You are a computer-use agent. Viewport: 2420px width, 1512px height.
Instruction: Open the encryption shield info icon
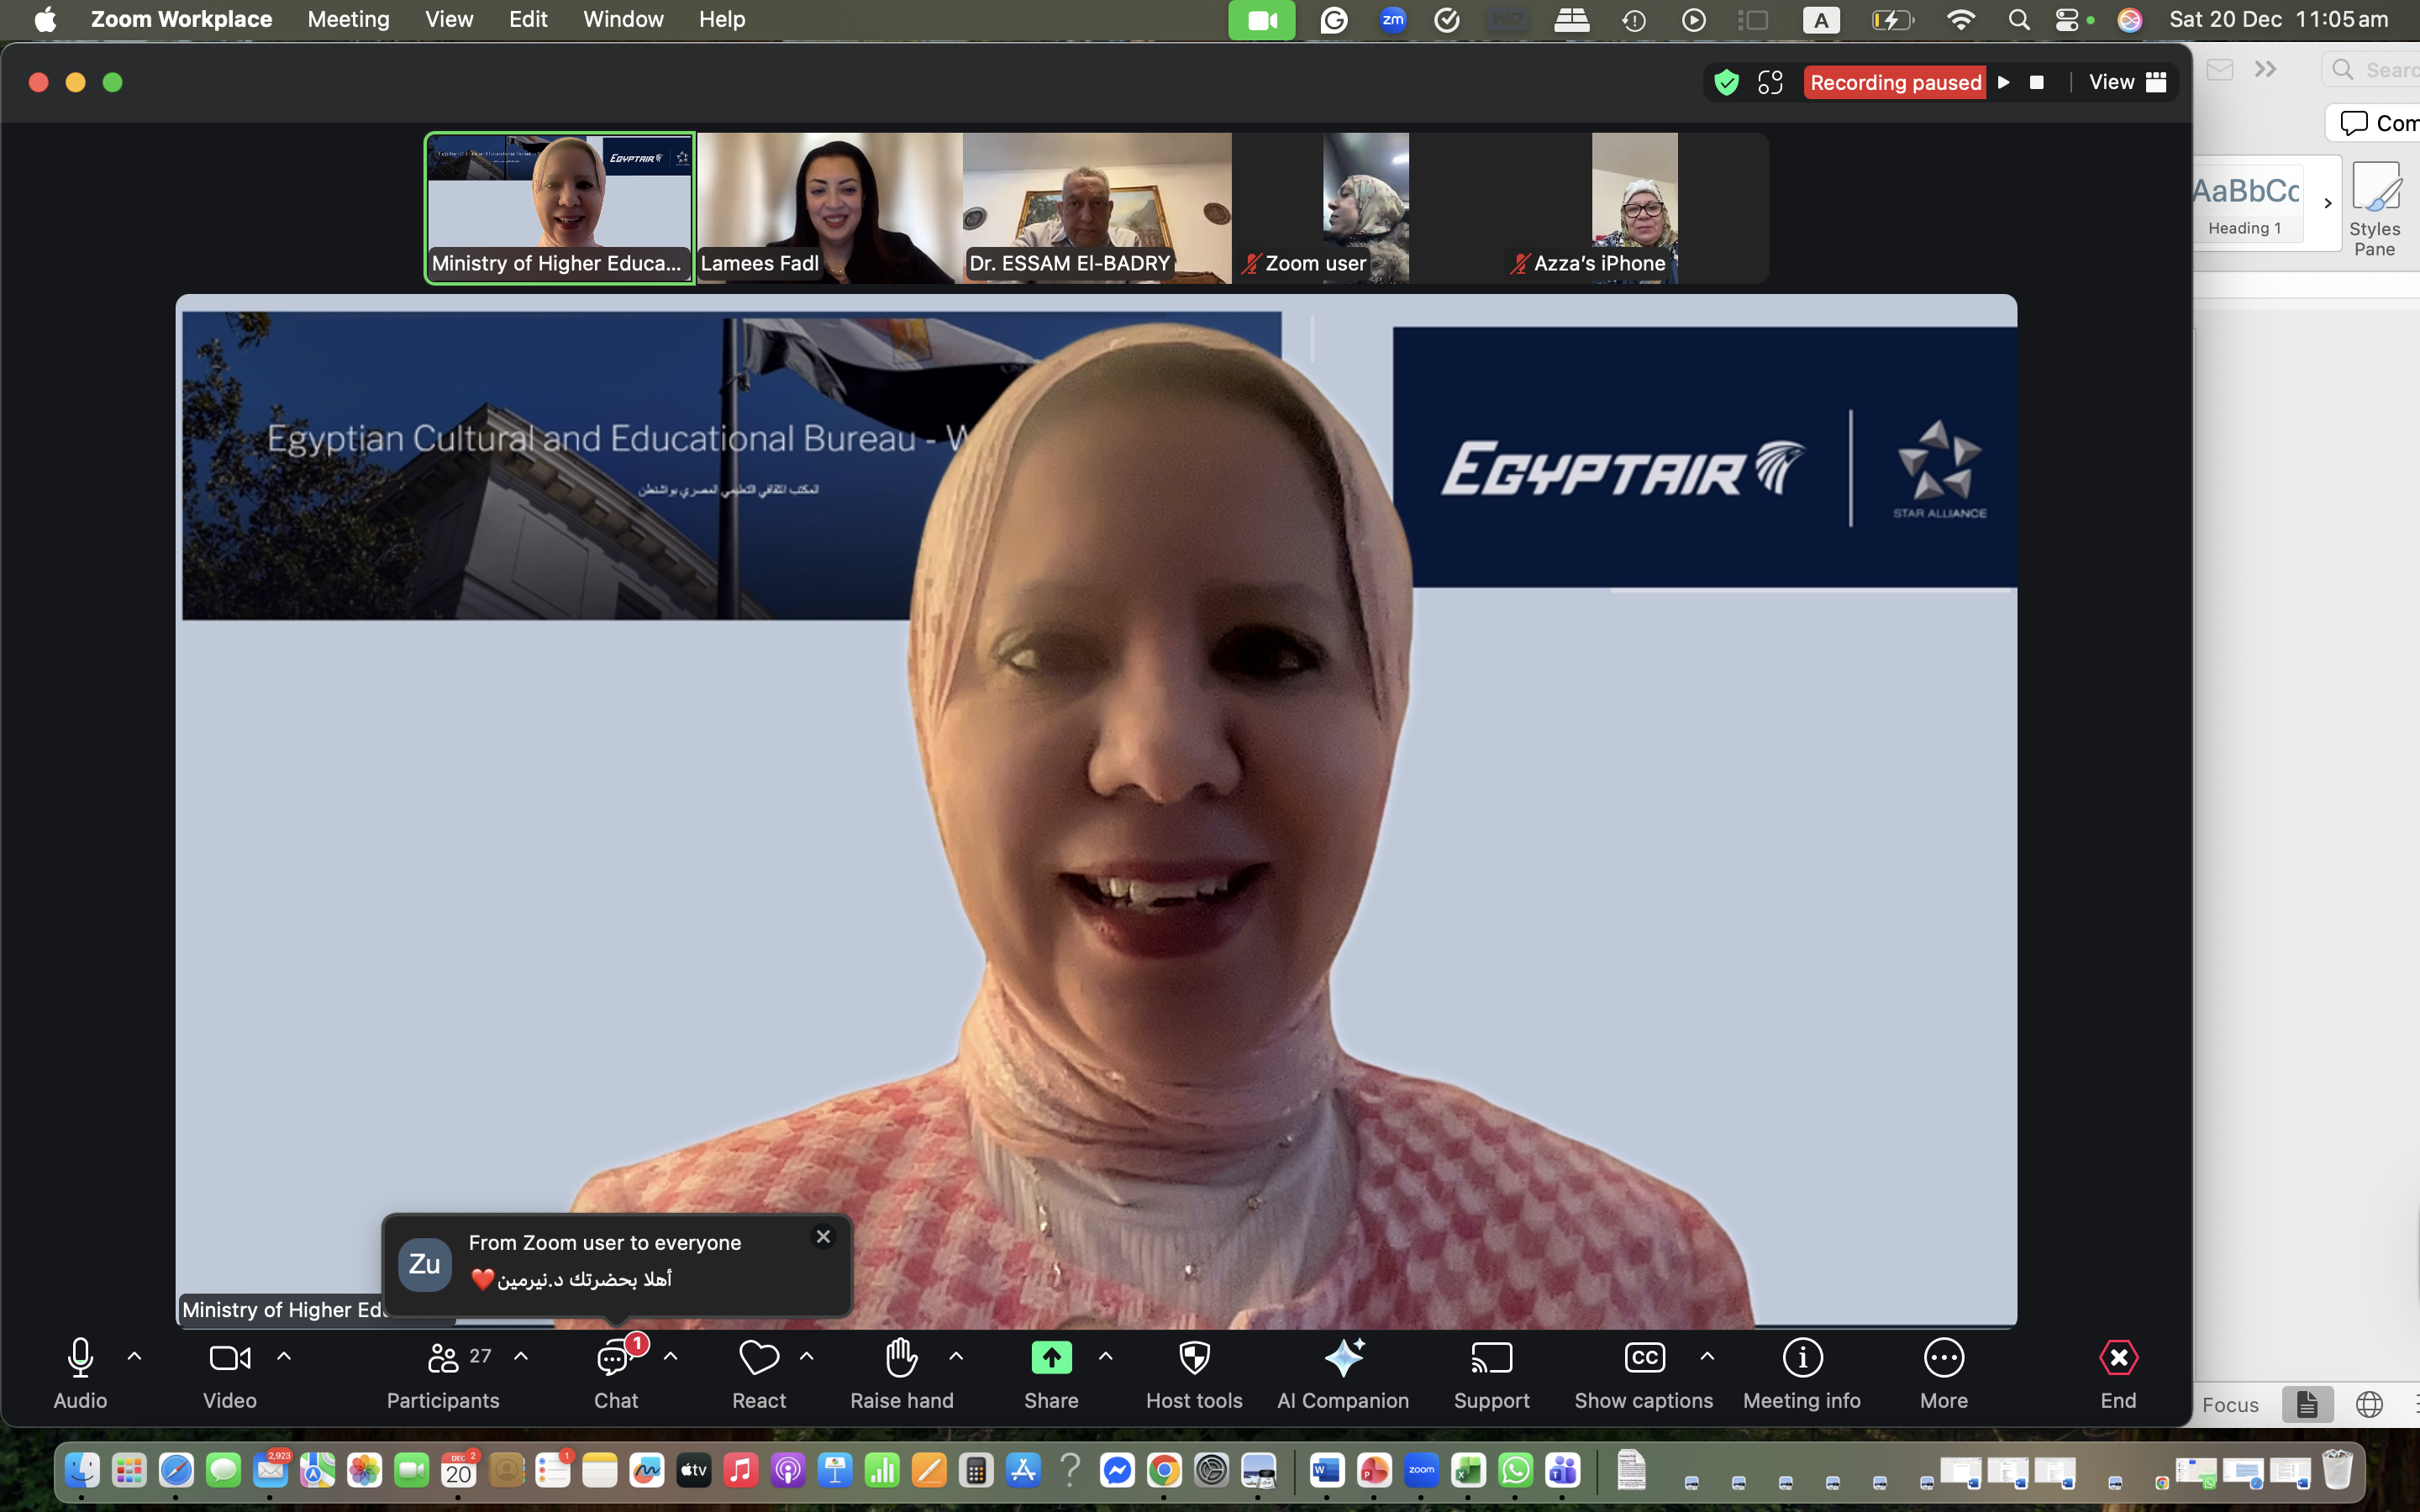tap(1726, 82)
